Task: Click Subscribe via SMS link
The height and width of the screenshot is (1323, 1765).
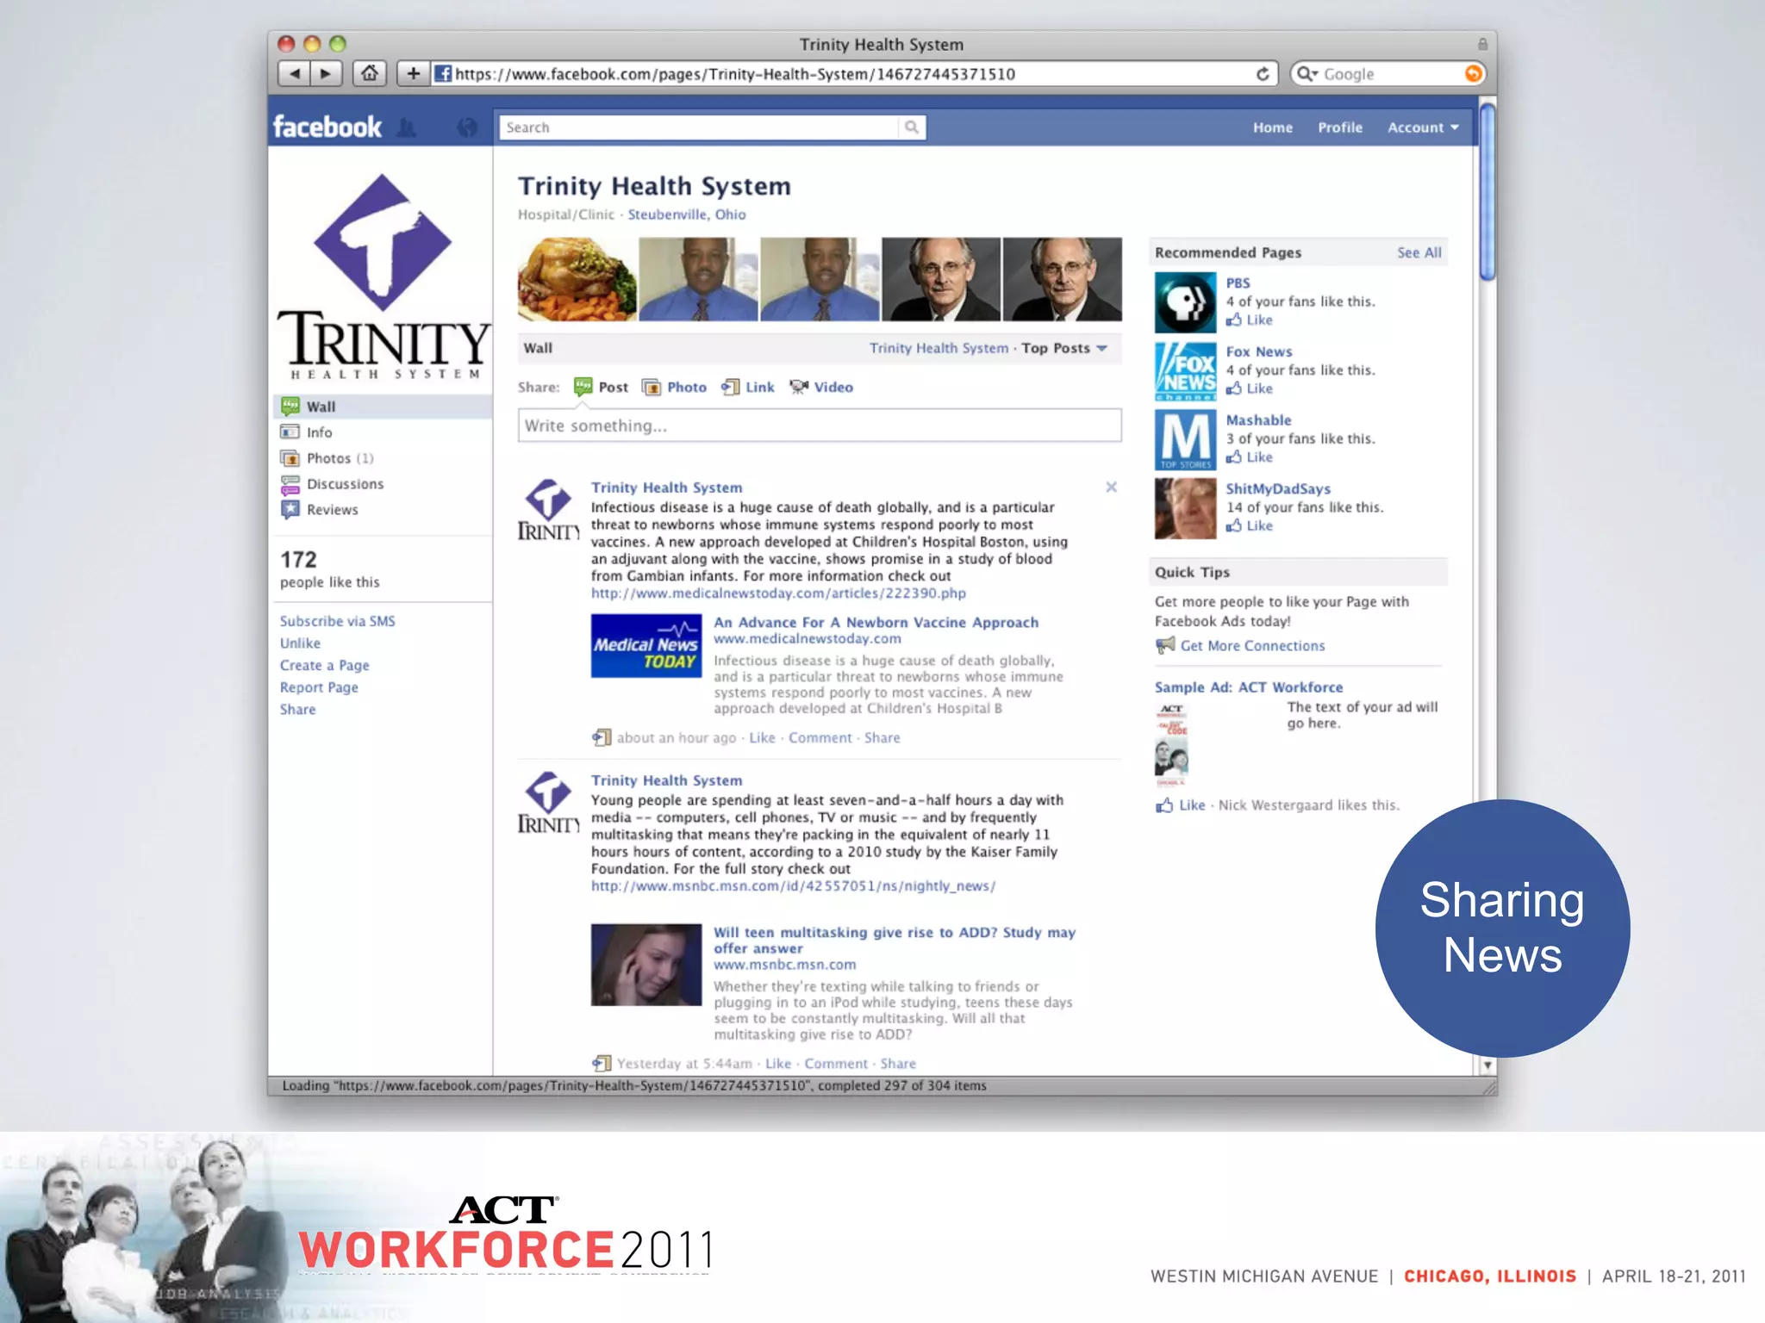Action: coord(337,621)
